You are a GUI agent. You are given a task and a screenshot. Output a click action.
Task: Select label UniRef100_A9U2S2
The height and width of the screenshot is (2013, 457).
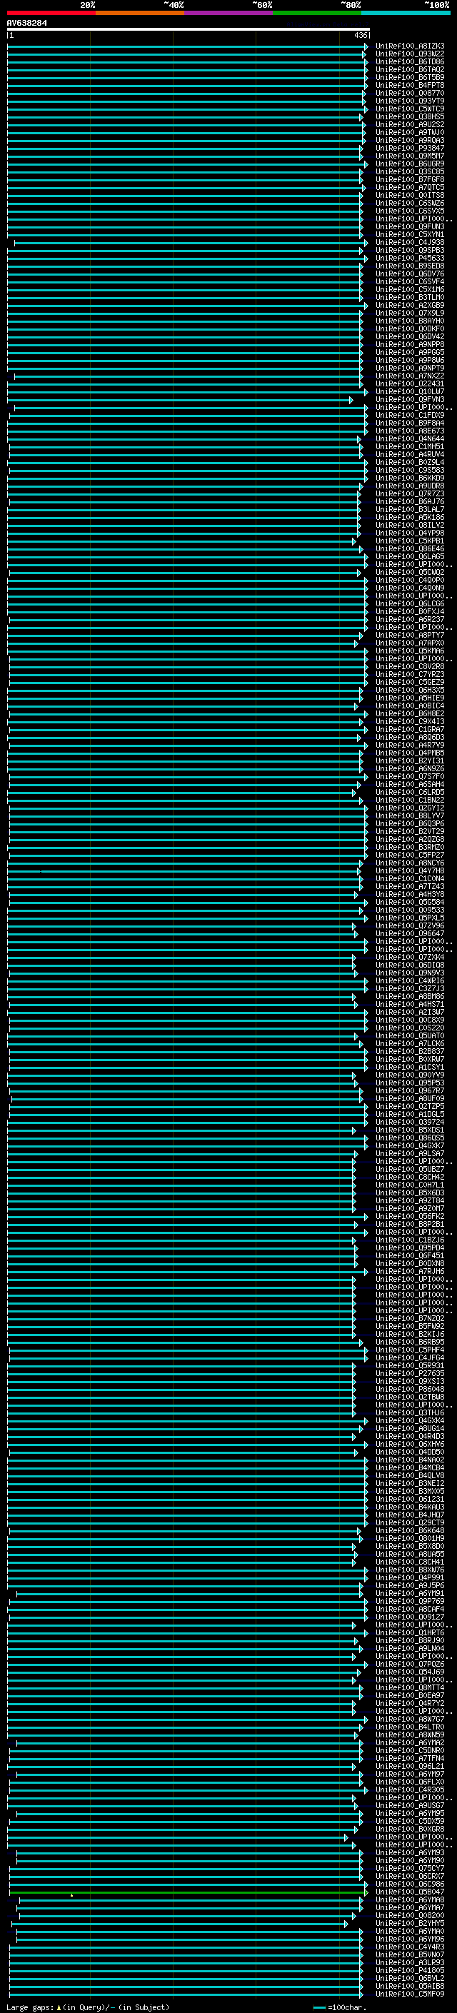[x=410, y=124]
